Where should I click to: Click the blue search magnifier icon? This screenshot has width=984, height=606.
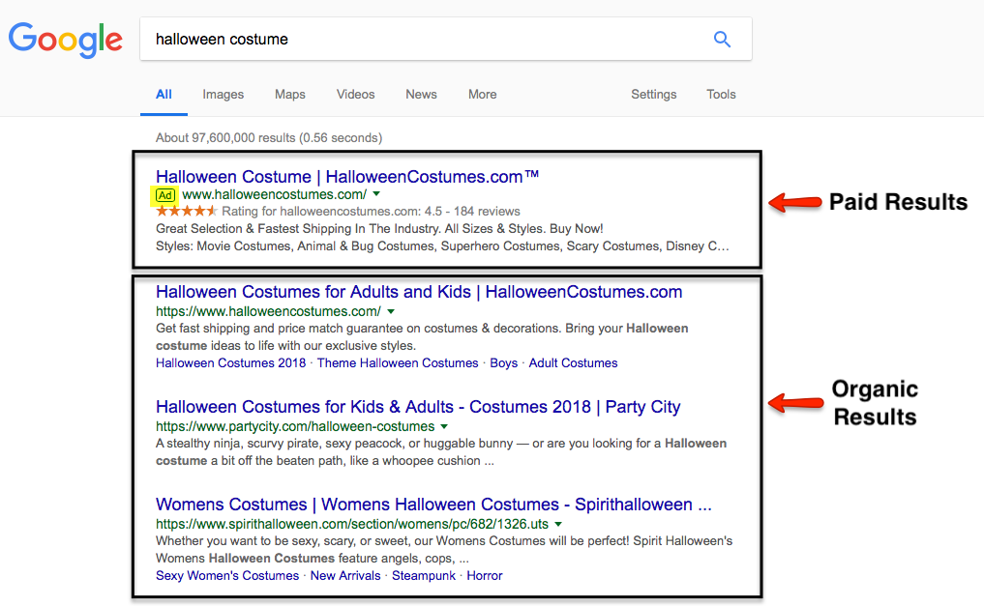point(723,39)
